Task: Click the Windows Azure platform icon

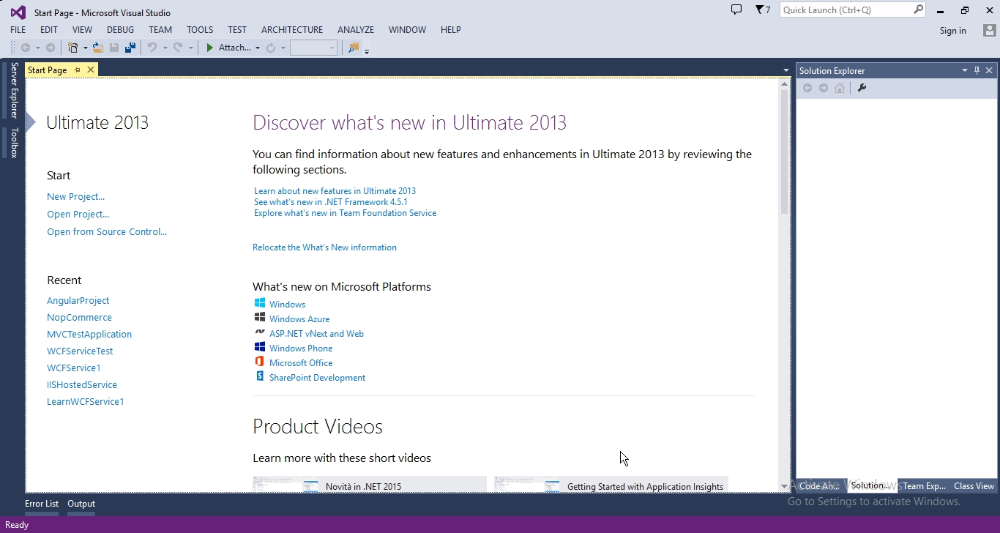Action: coord(260,318)
